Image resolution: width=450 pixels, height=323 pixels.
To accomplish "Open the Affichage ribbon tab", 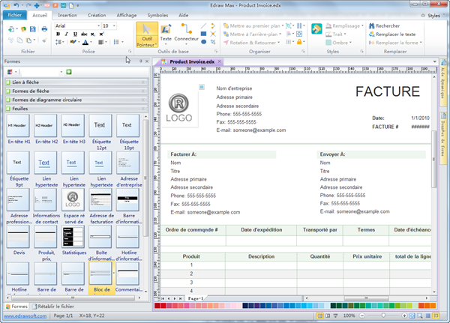I will [x=126, y=15].
